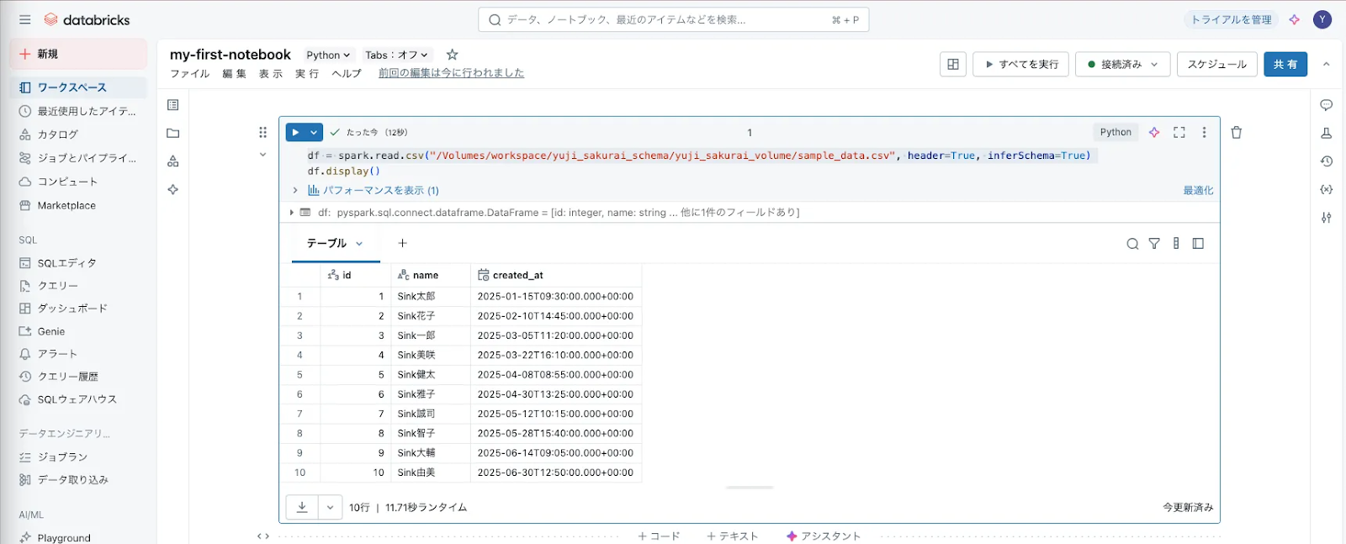Expand the df DataFrame schema details
The width and height of the screenshot is (1346, 544).
pyautogui.click(x=292, y=213)
